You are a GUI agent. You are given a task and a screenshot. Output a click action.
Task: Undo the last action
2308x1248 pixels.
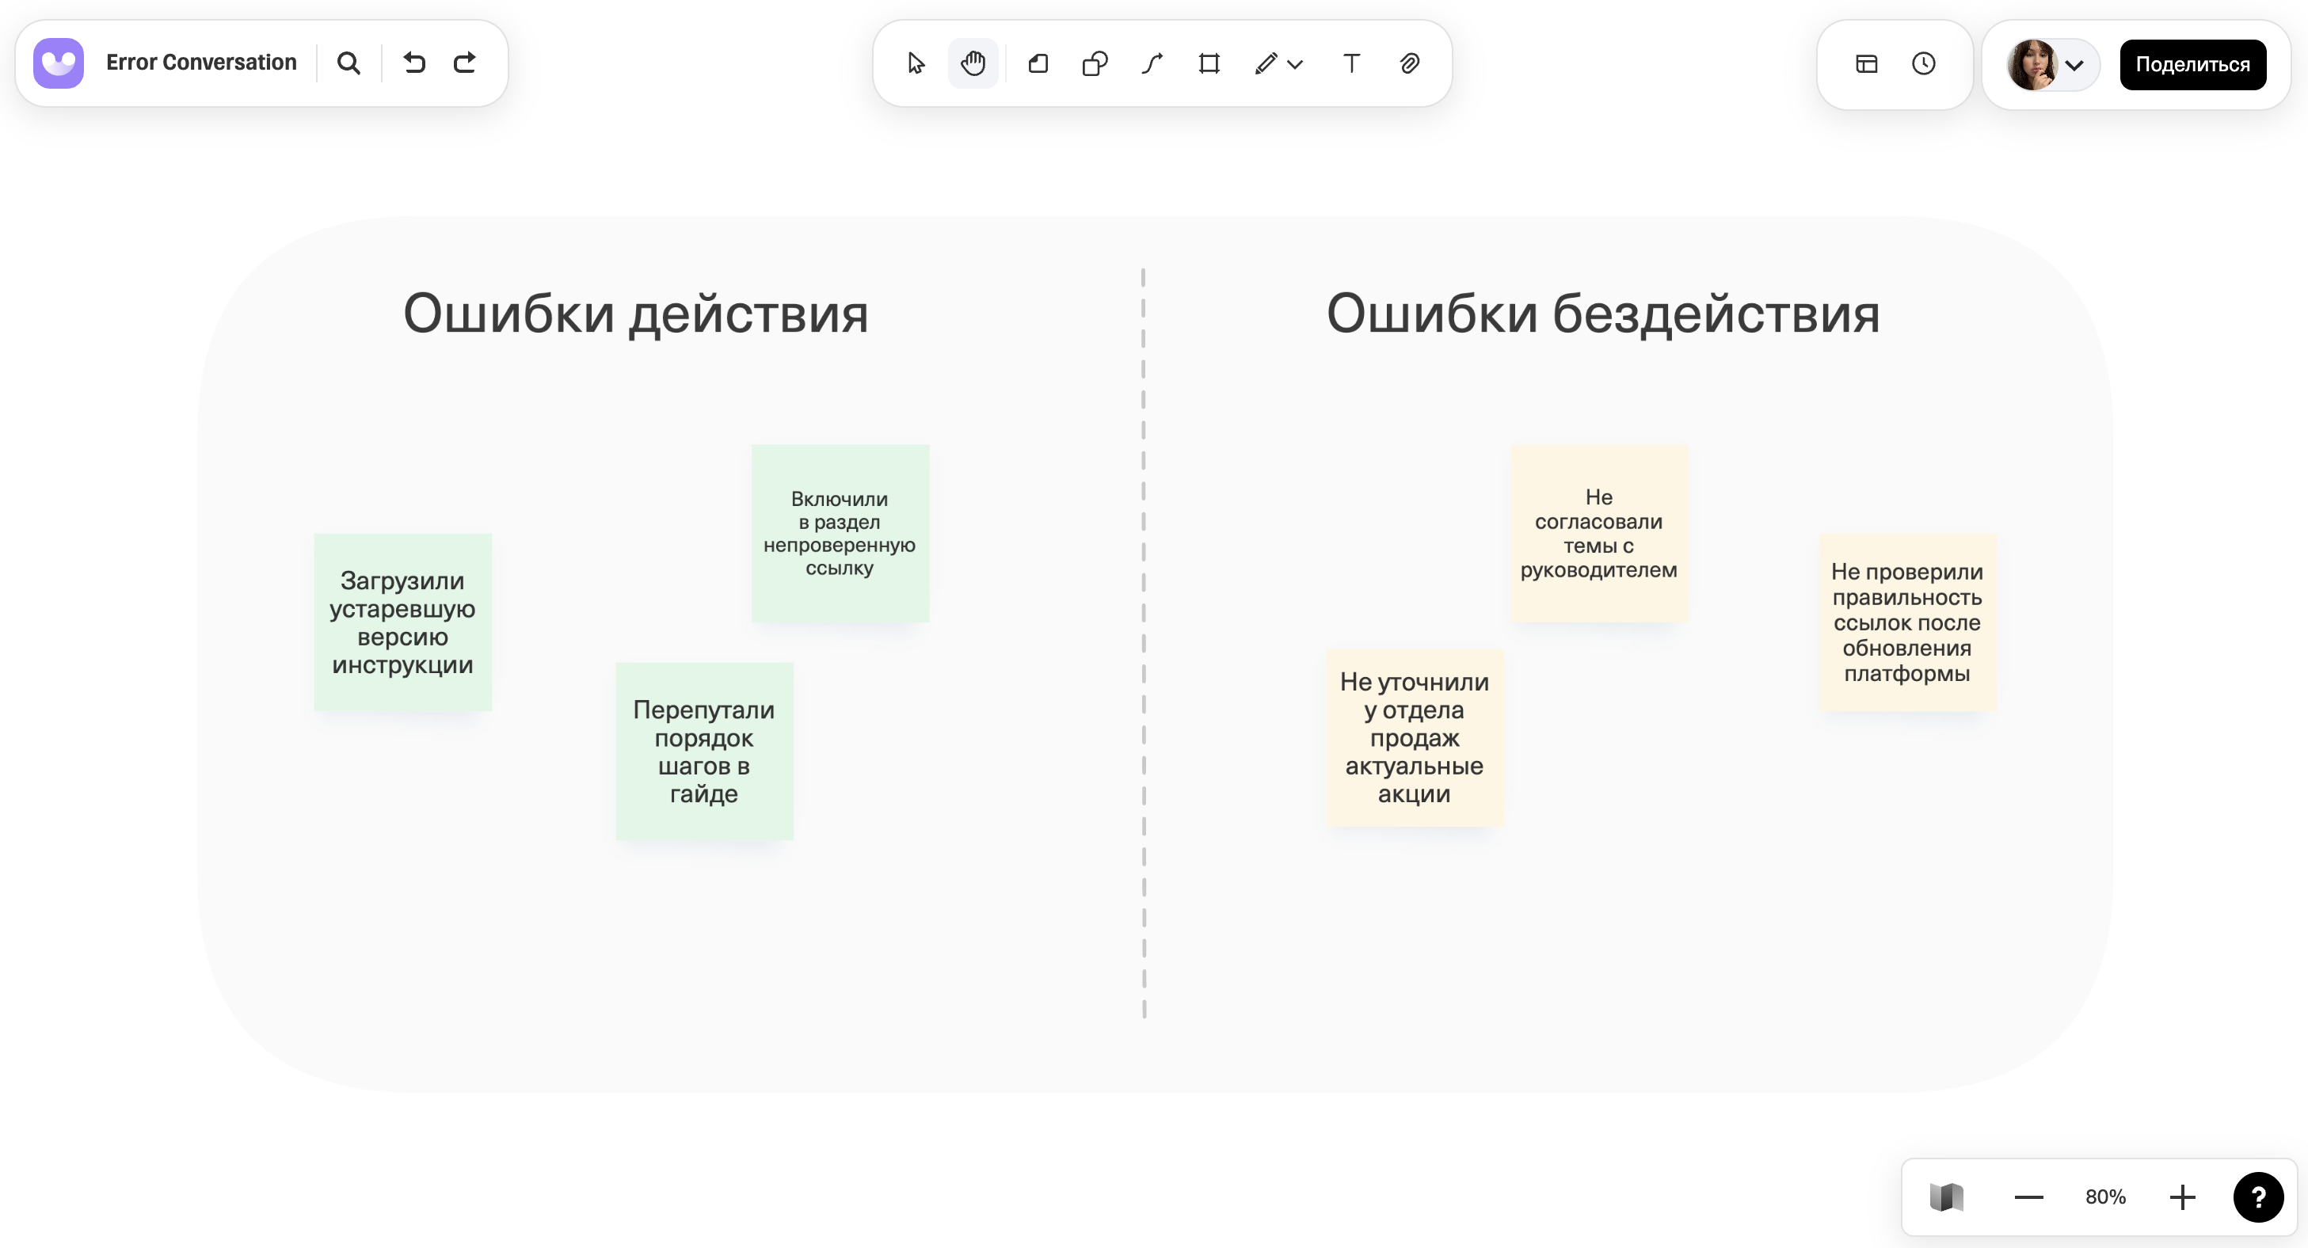coord(413,63)
